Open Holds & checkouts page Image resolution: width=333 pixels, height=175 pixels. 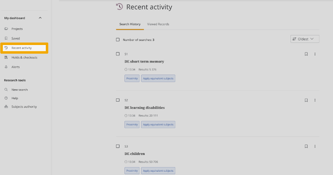coord(24,57)
